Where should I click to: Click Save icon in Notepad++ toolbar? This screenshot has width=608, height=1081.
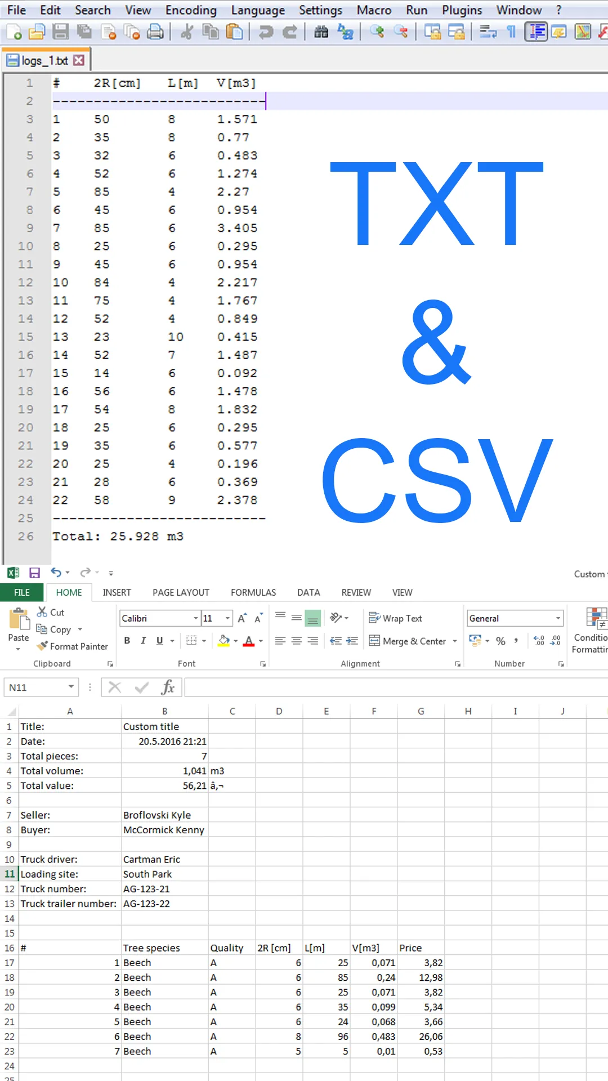60,32
